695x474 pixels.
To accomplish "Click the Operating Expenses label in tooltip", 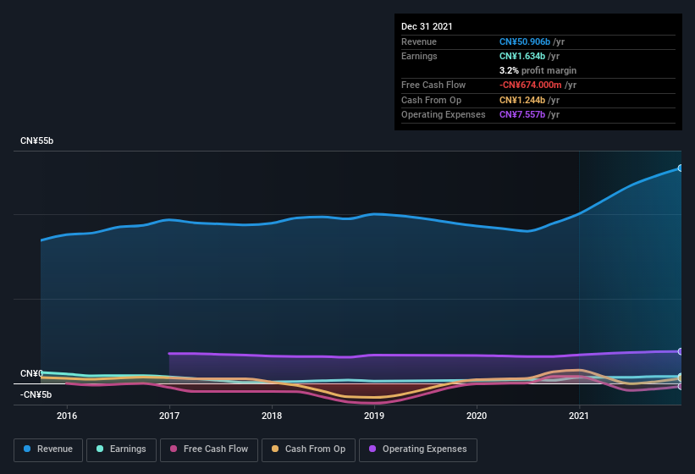I will click(x=444, y=114).
